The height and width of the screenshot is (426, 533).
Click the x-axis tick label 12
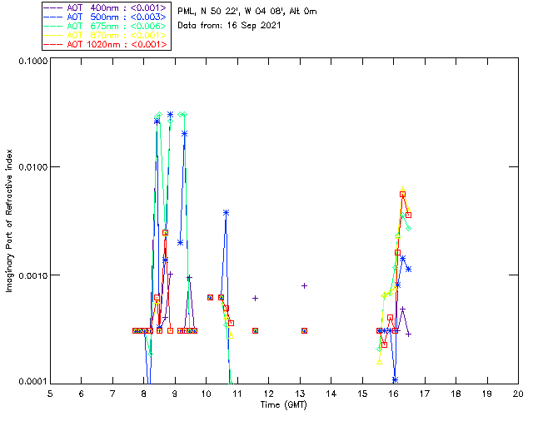click(268, 394)
